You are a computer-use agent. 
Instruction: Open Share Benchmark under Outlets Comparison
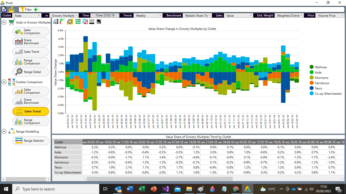click(31, 101)
